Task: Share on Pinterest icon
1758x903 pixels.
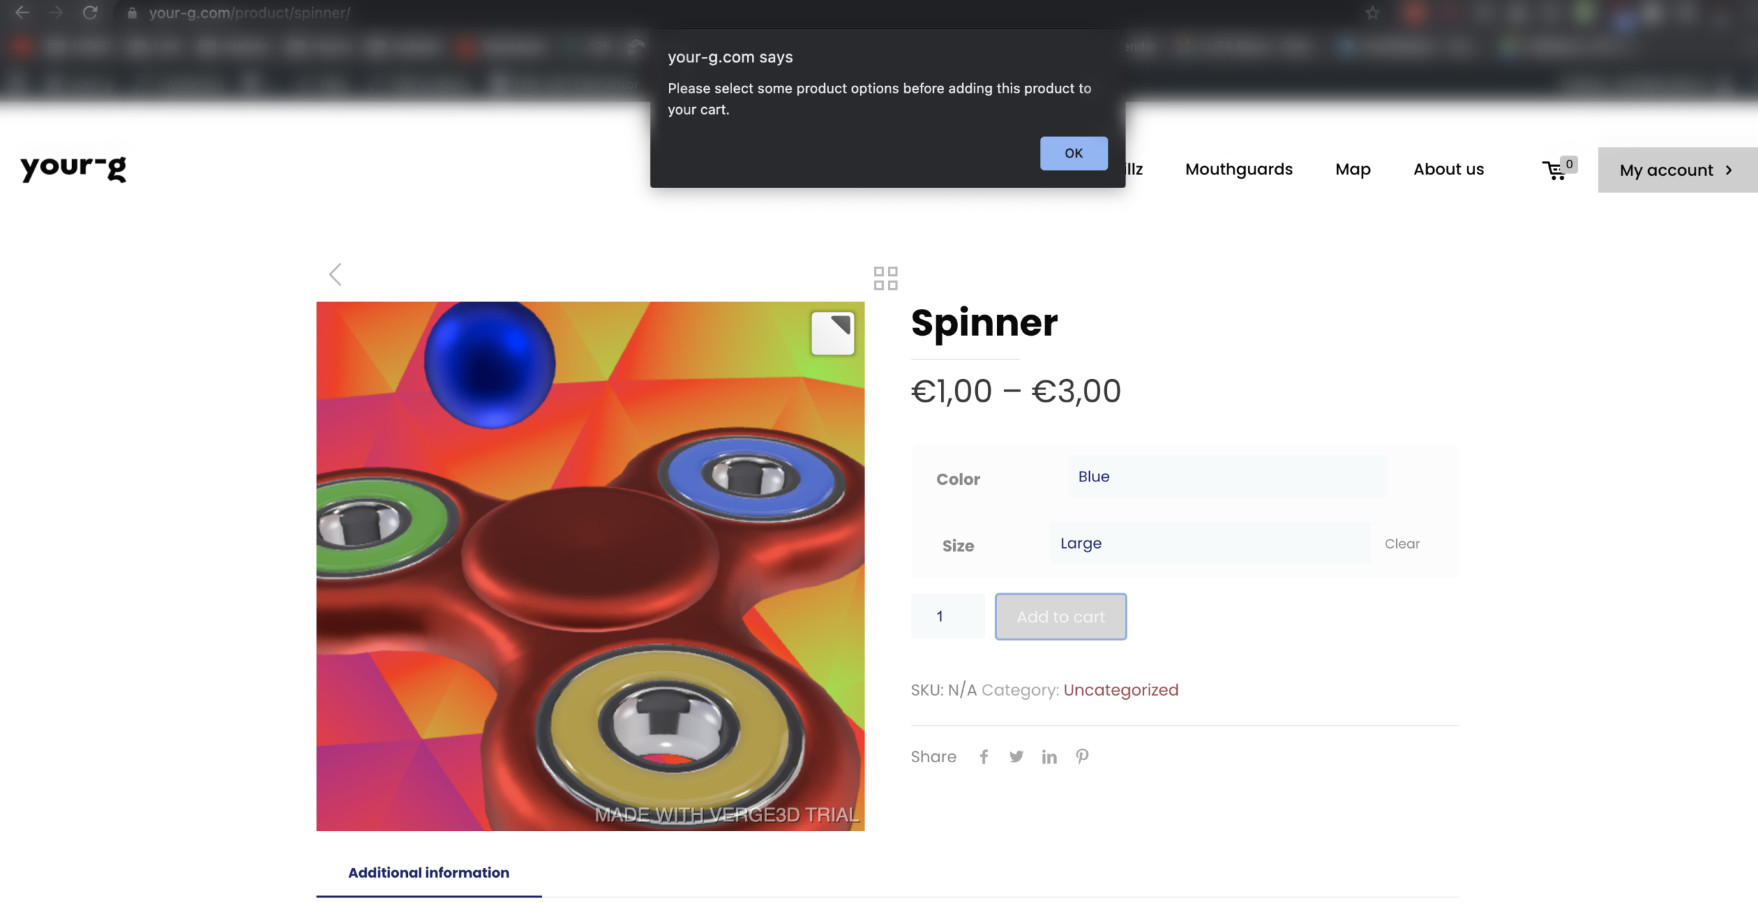Action: click(1082, 757)
